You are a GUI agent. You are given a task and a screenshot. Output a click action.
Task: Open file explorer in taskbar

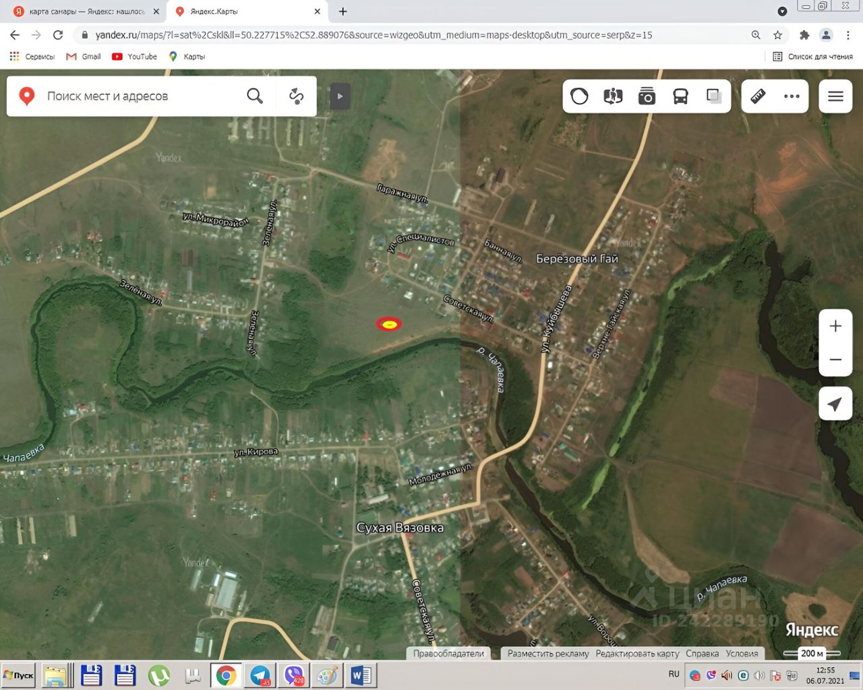point(57,675)
